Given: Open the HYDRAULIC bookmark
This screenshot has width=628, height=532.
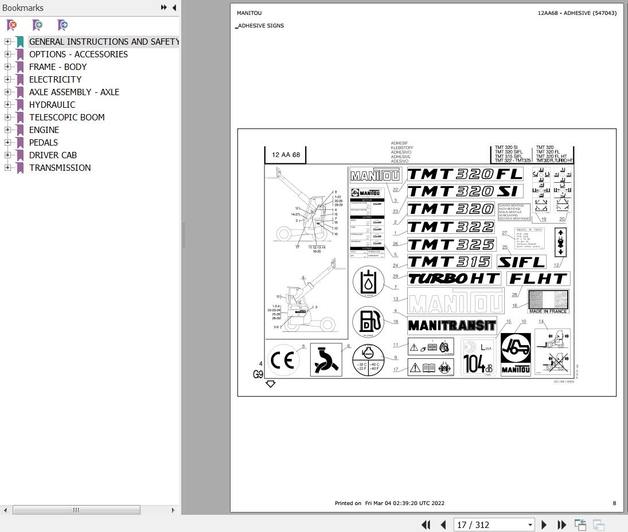Looking at the screenshot, I should (x=52, y=104).
